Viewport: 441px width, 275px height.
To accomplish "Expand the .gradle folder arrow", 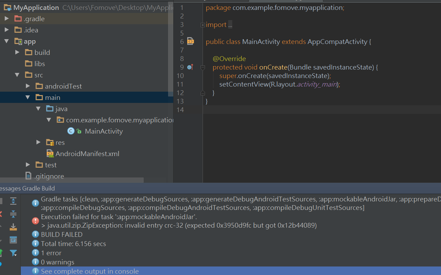I will click(6, 19).
